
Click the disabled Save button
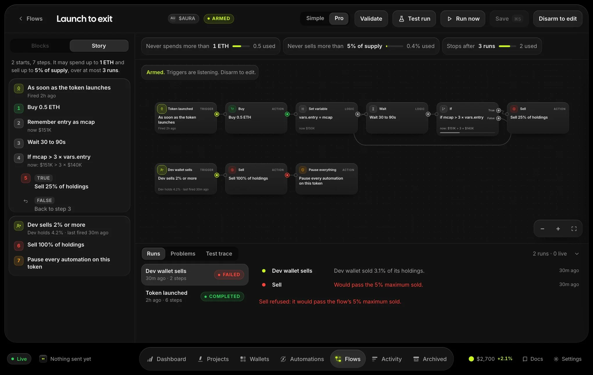point(509,19)
